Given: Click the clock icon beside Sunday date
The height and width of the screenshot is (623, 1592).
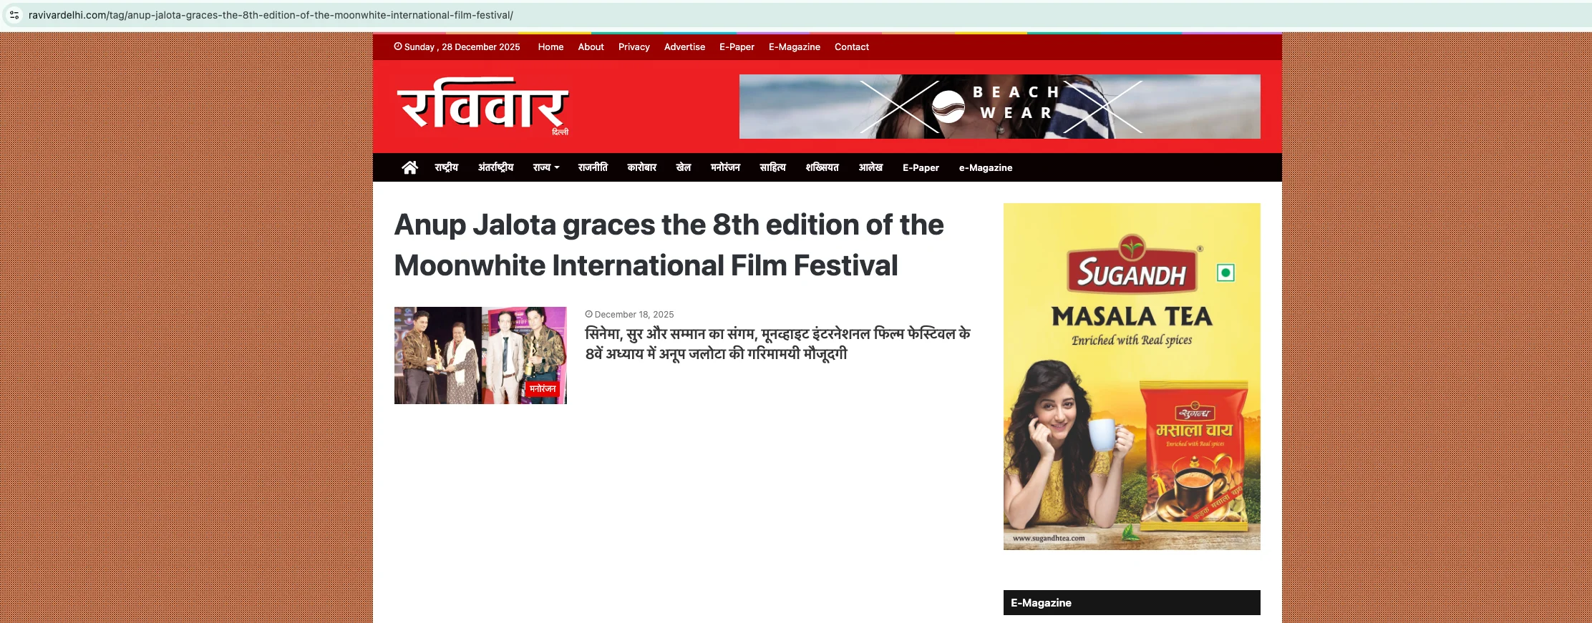Looking at the screenshot, I should (x=398, y=46).
